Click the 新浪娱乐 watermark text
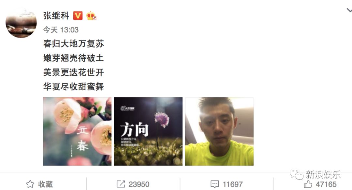 tap(323, 174)
